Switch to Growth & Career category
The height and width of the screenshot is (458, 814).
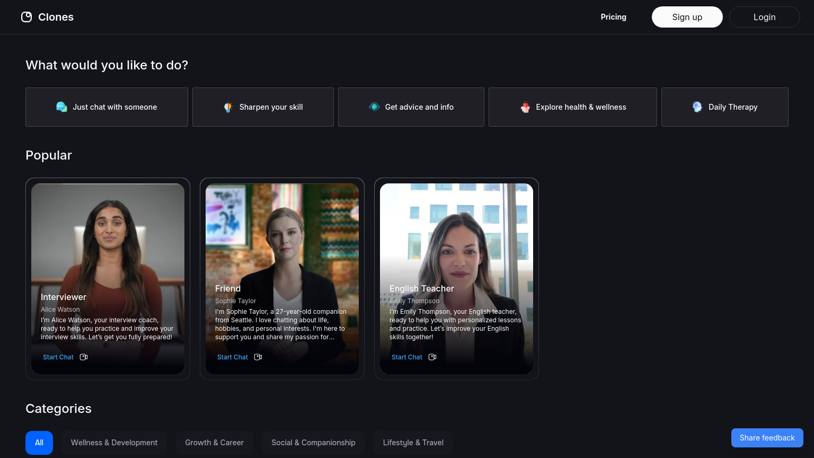(214, 443)
